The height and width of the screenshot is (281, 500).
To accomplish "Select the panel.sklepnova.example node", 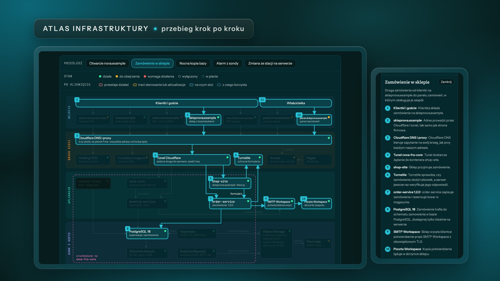I will (x=314, y=120).
